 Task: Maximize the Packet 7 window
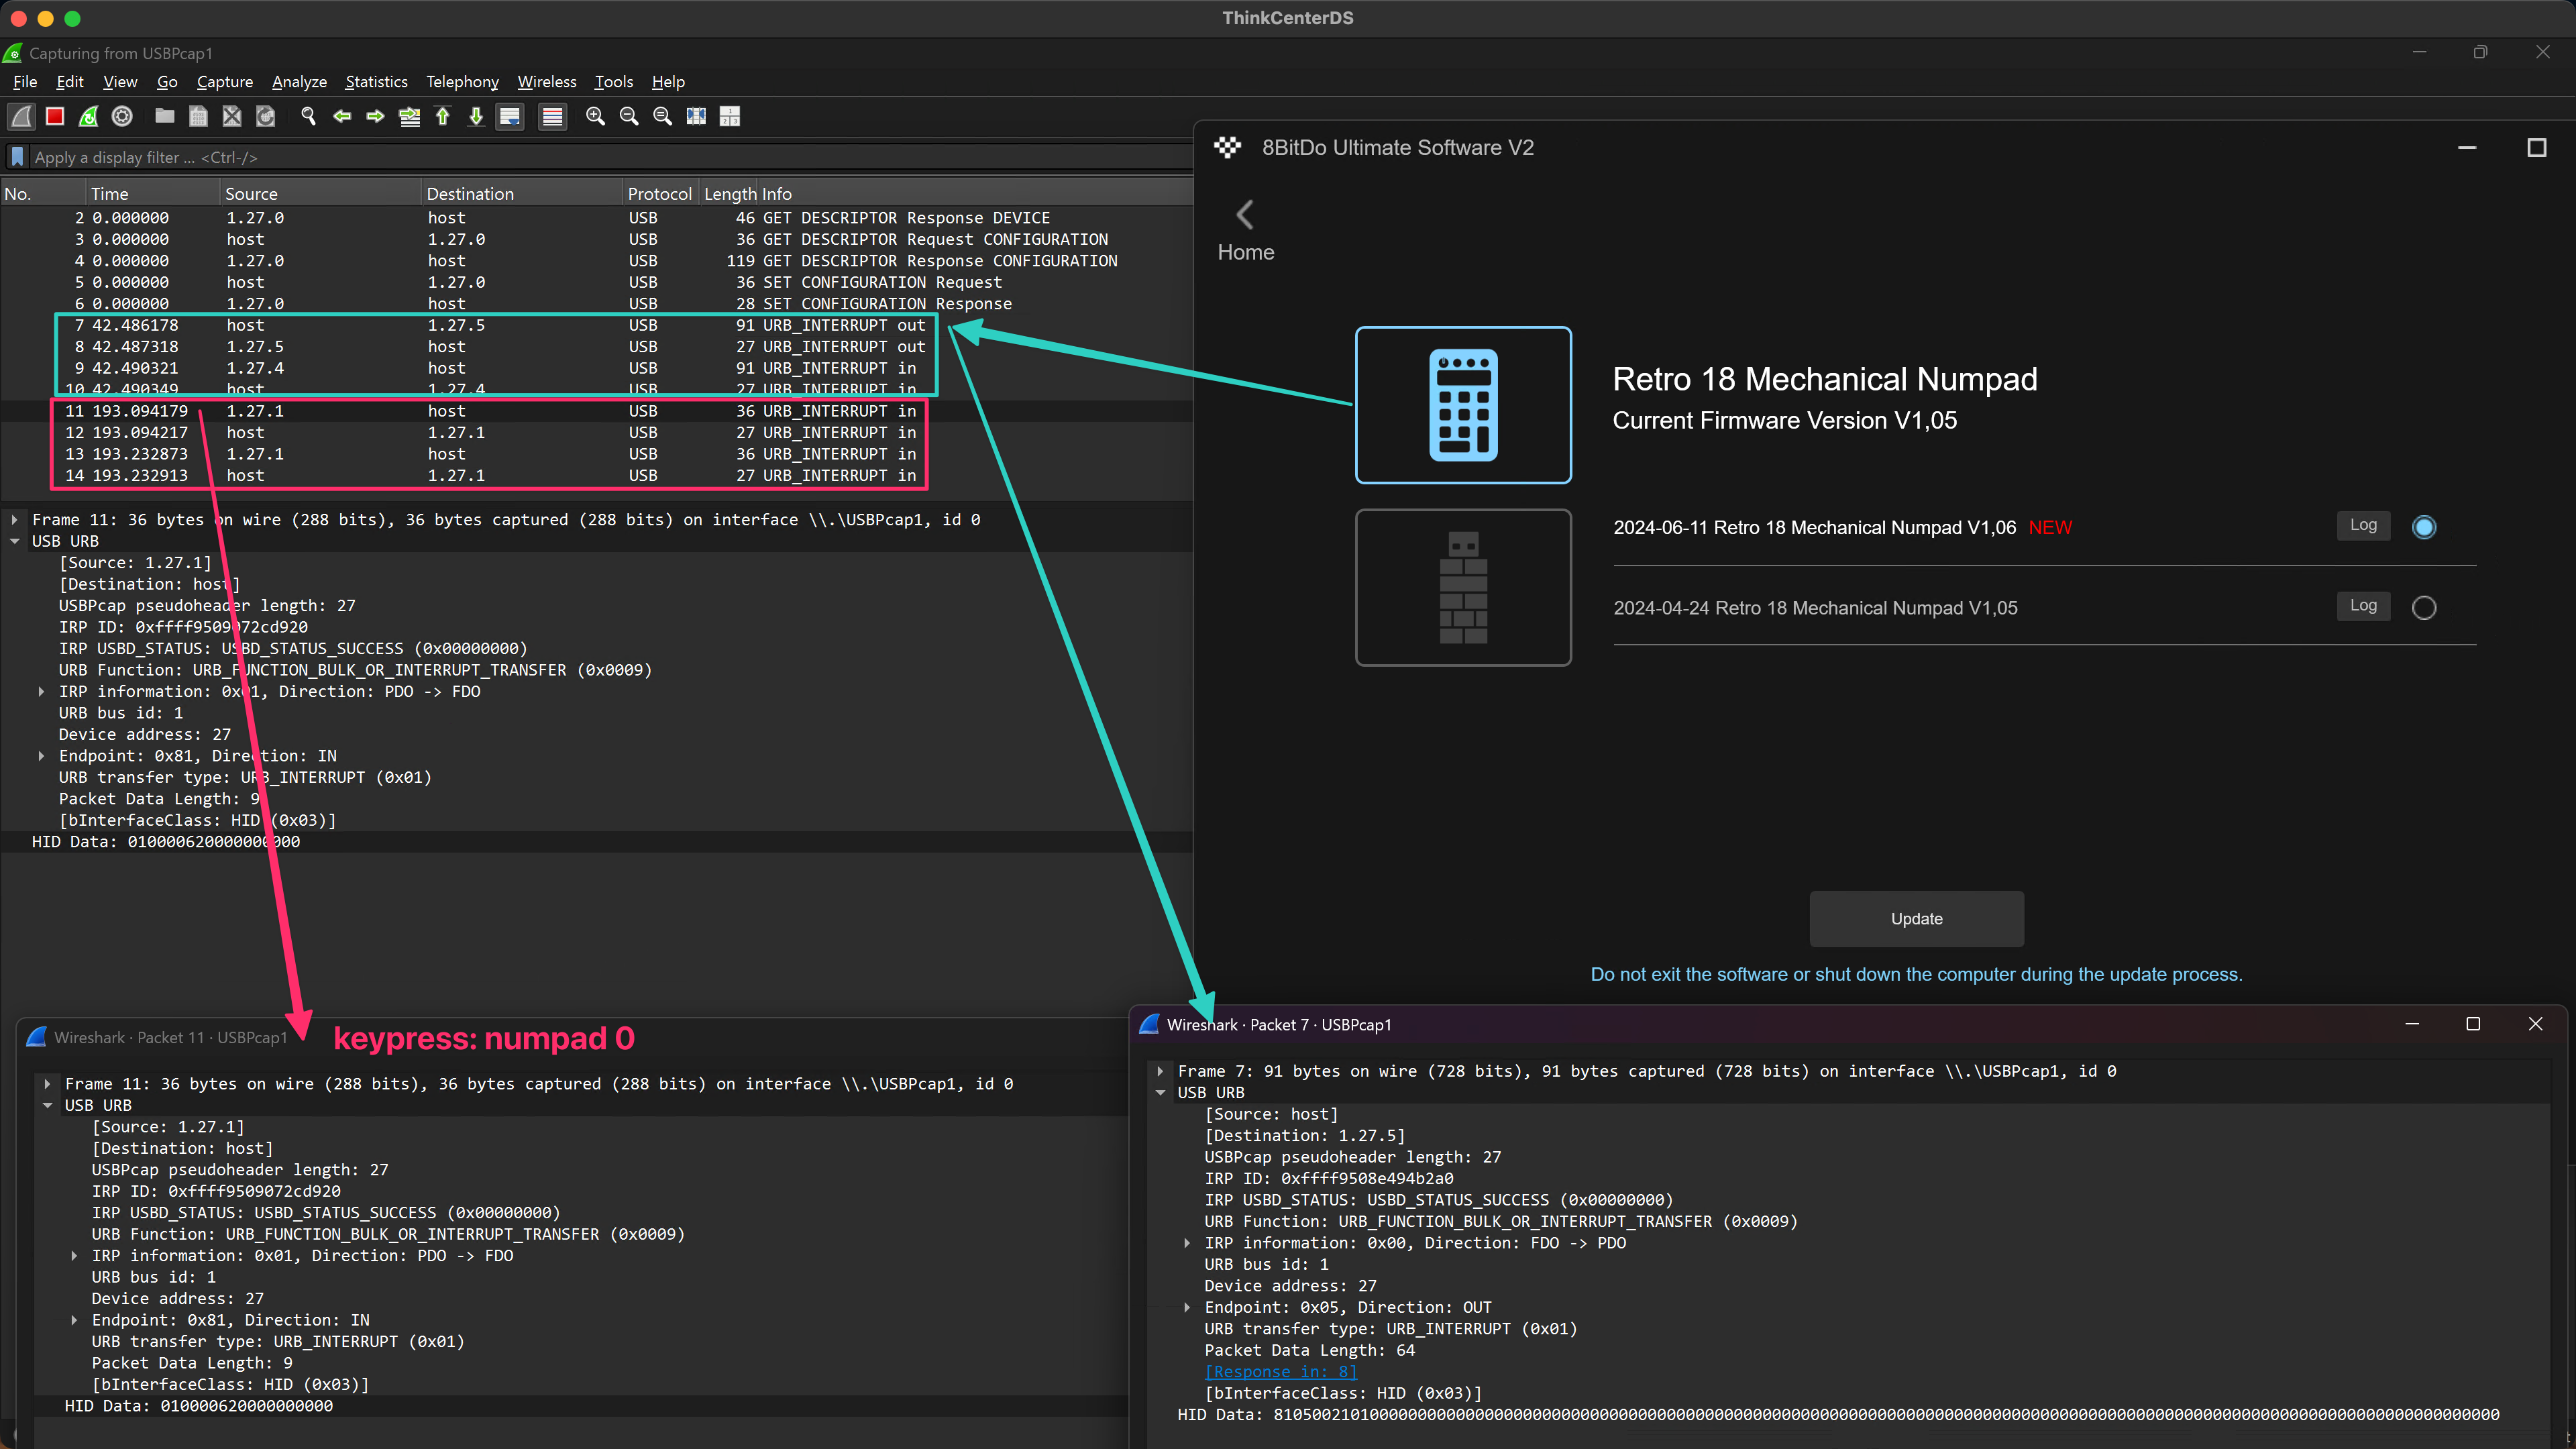(2473, 1024)
